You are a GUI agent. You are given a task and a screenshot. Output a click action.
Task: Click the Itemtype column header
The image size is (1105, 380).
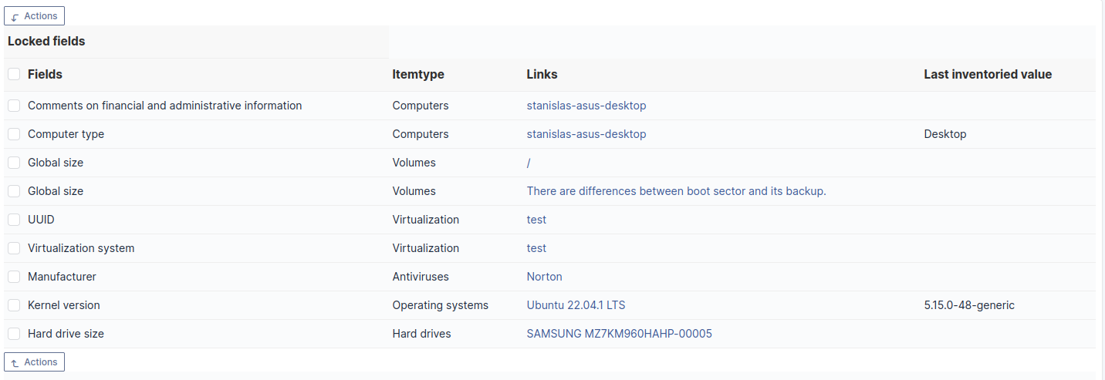point(418,74)
